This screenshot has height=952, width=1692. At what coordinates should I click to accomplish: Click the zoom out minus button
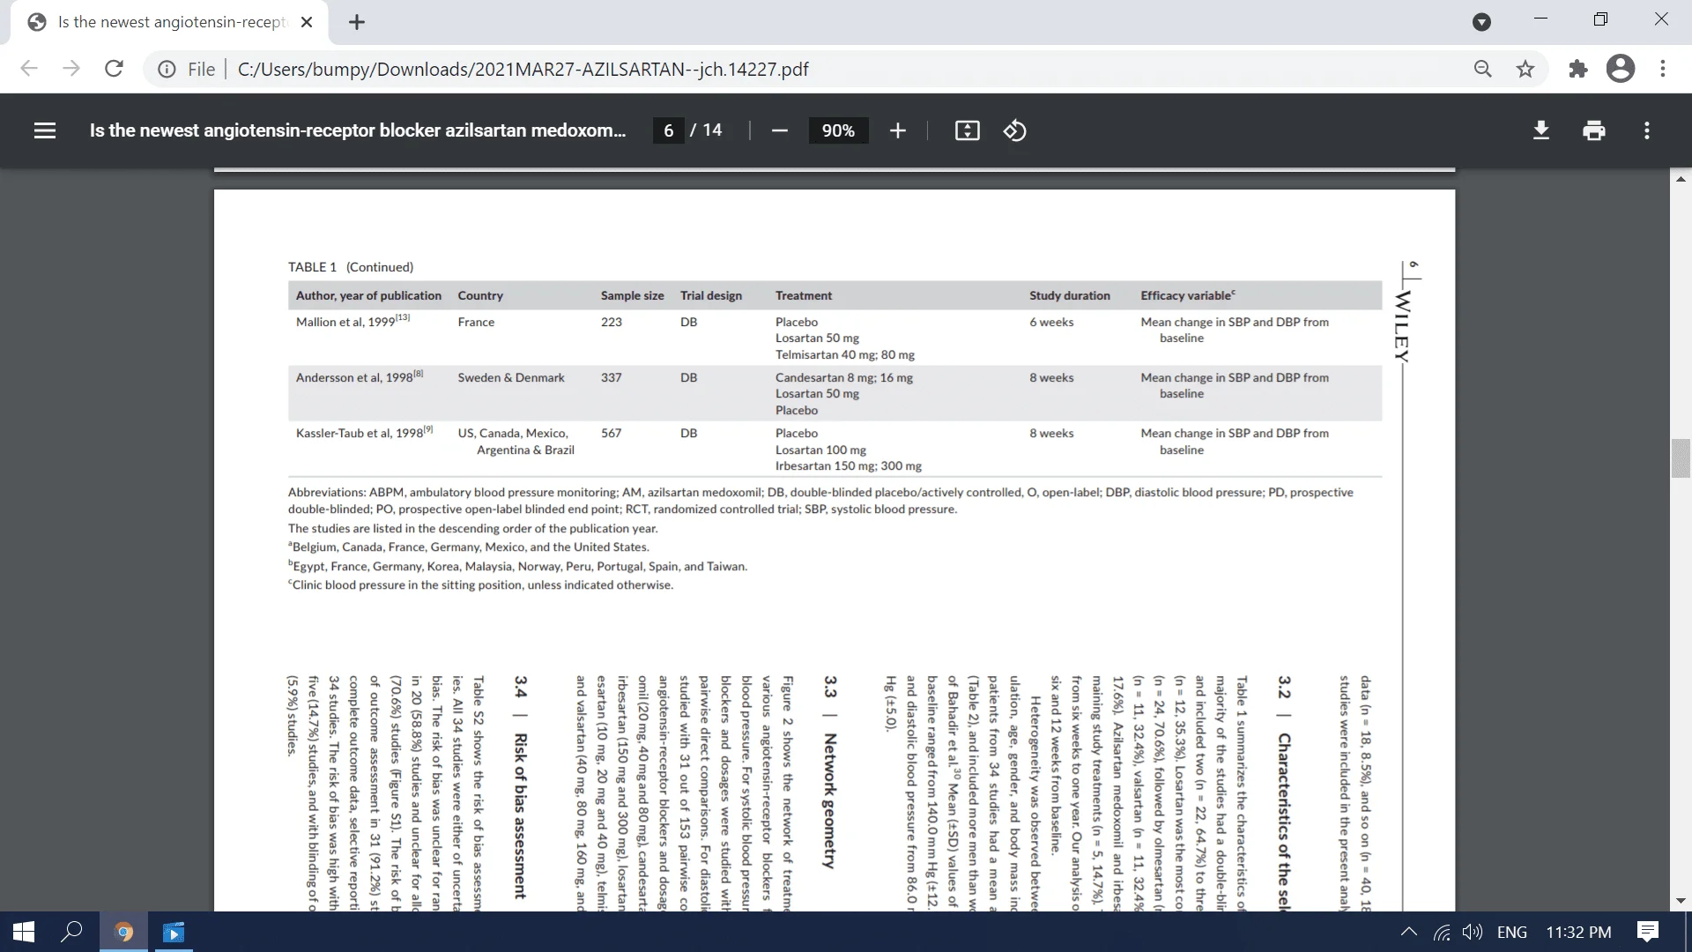[x=779, y=130]
